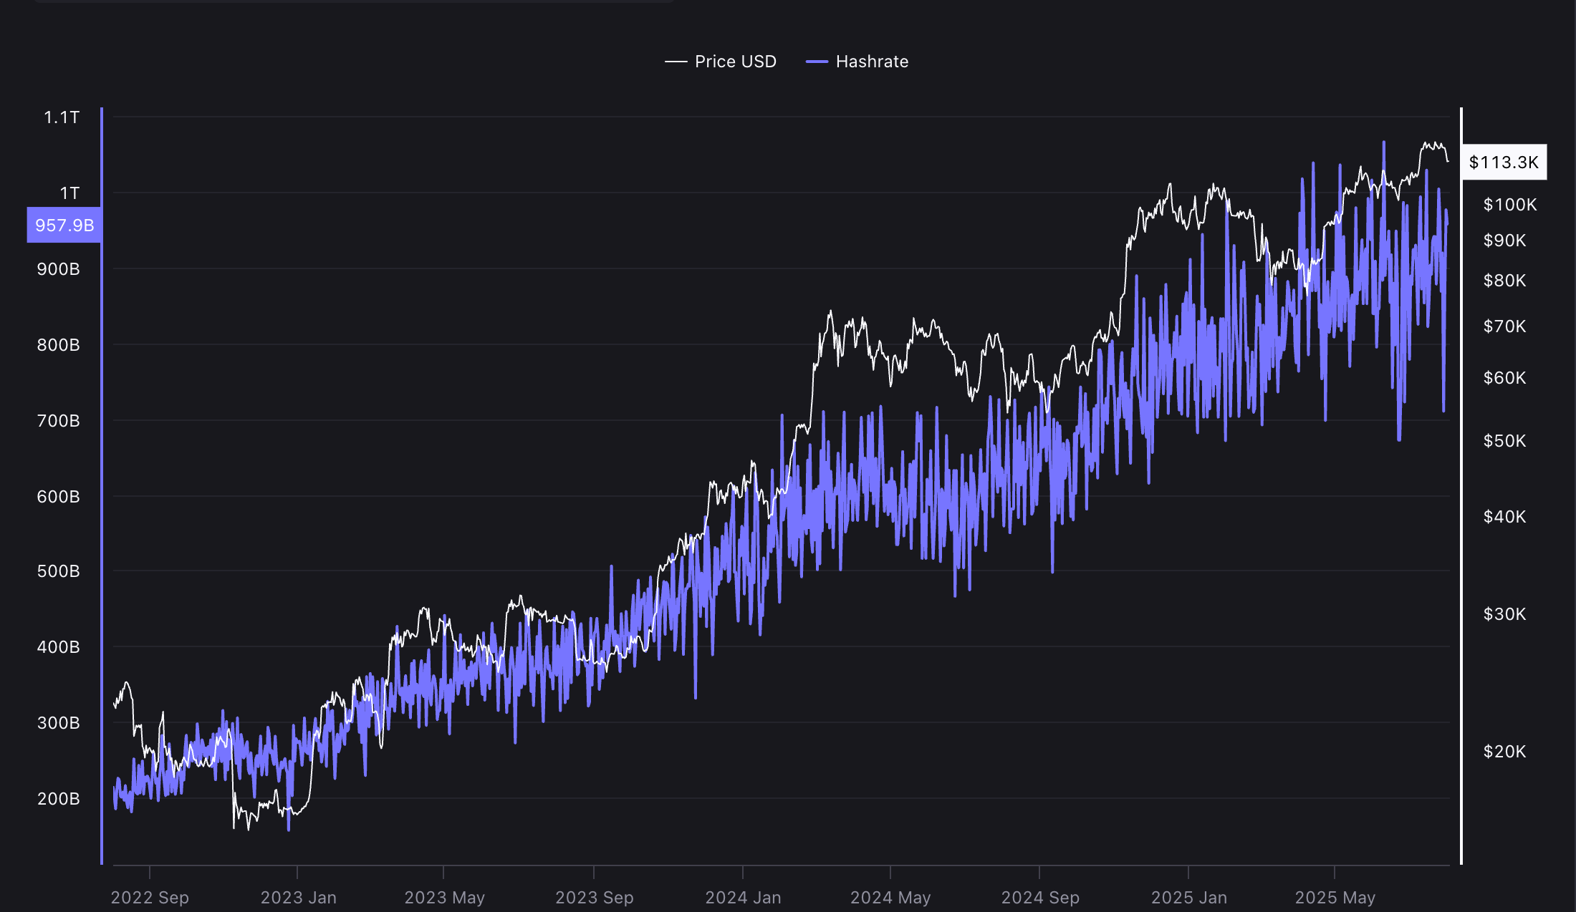The height and width of the screenshot is (912, 1576).
Task: Click the 2022 Sep date label
Action: click(x=148, y=896)
